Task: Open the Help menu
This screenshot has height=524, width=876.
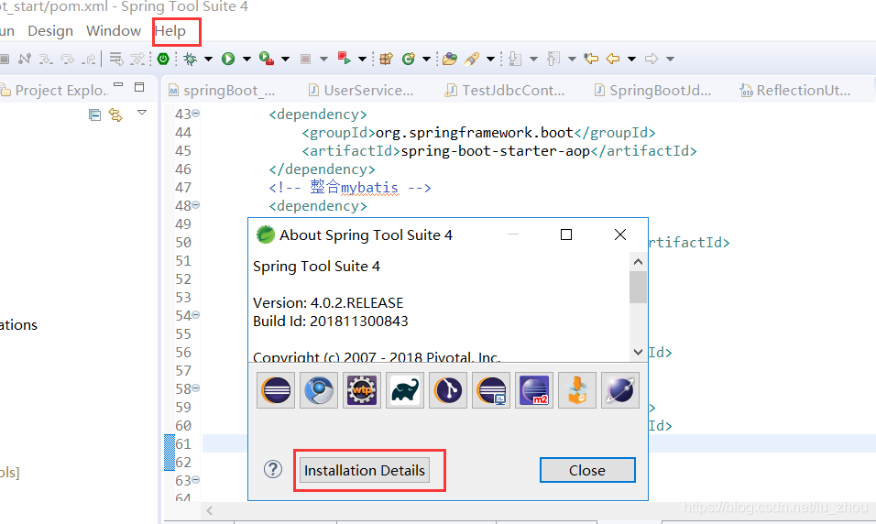Action: tap(170, 31)
